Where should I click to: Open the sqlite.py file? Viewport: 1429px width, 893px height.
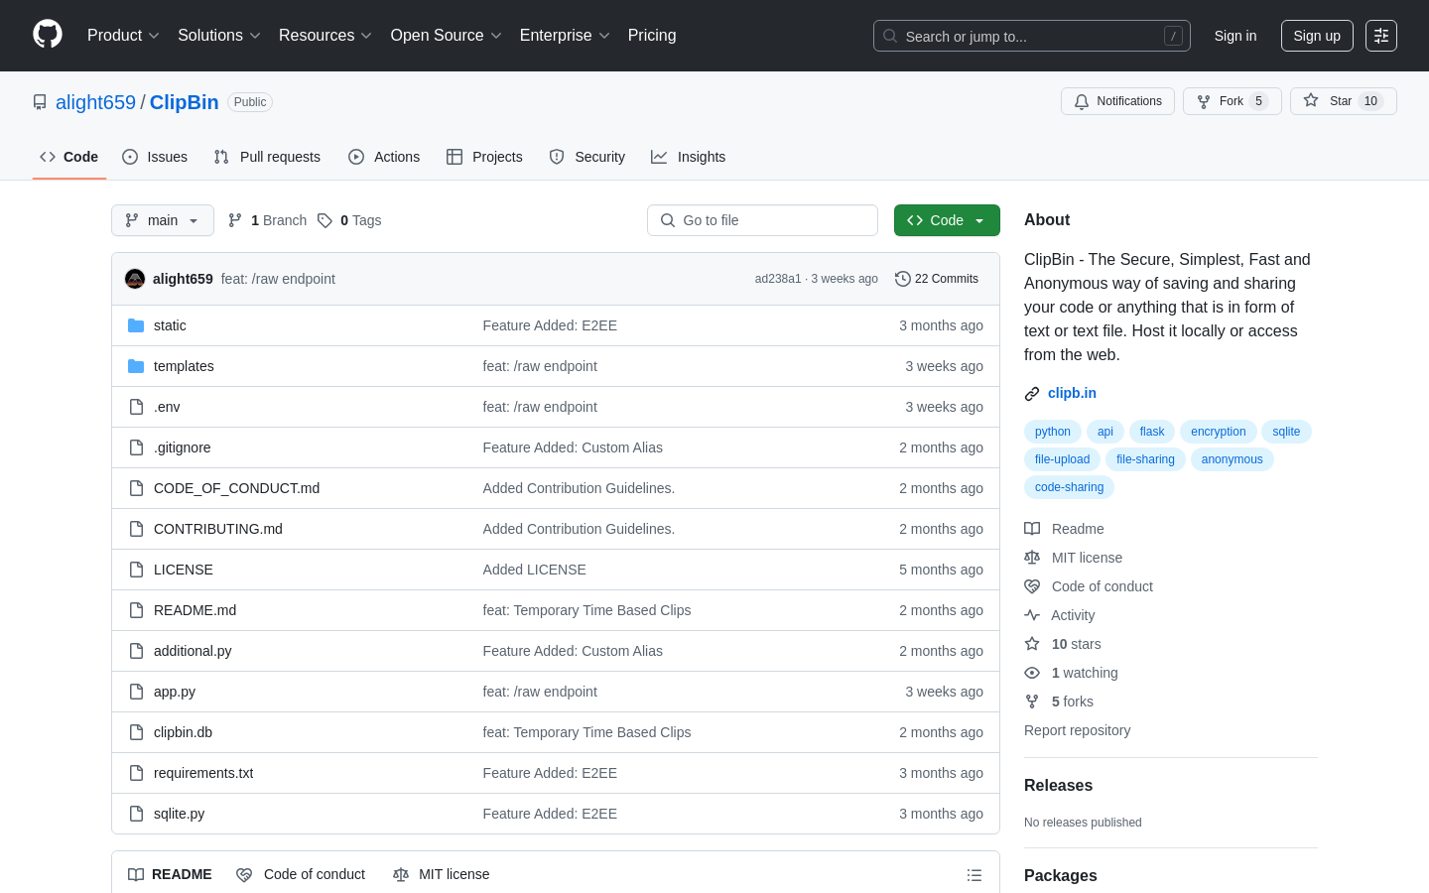[179, 814]
